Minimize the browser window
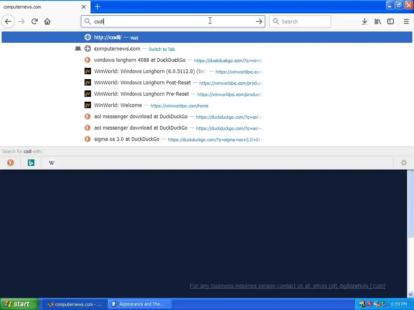The image size is (414, 310). coord(390,5)
